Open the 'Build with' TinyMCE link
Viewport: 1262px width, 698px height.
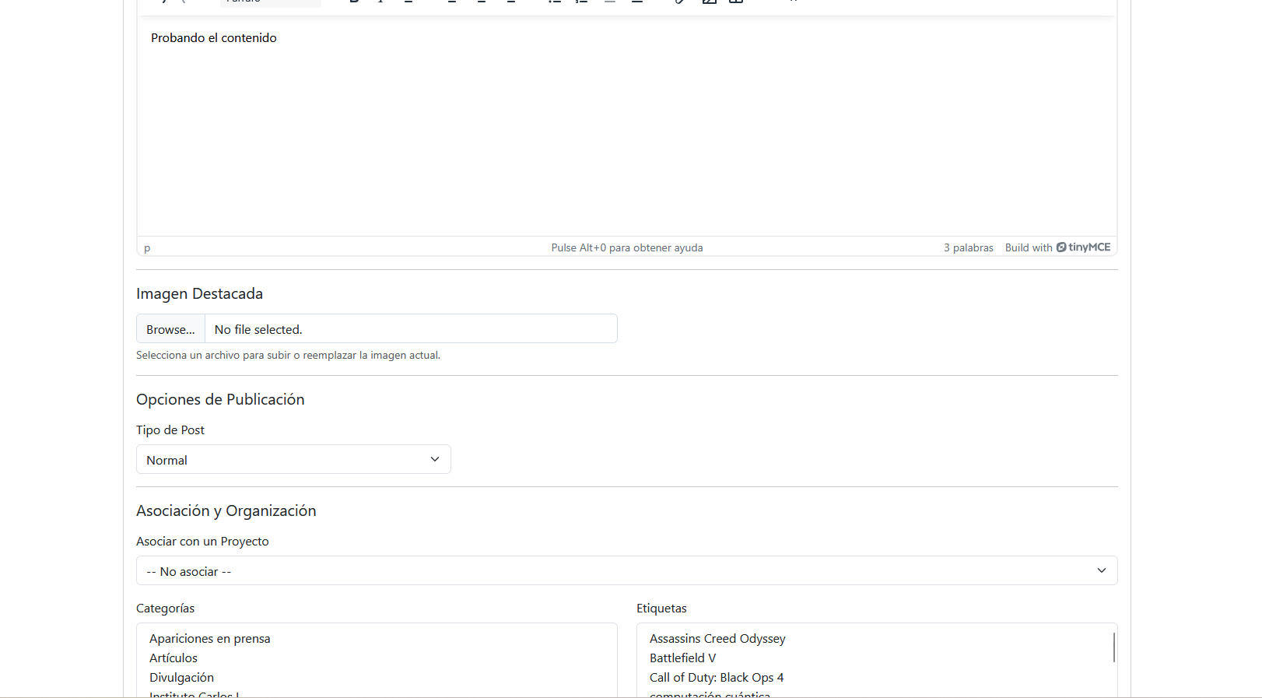(1028, 247)
